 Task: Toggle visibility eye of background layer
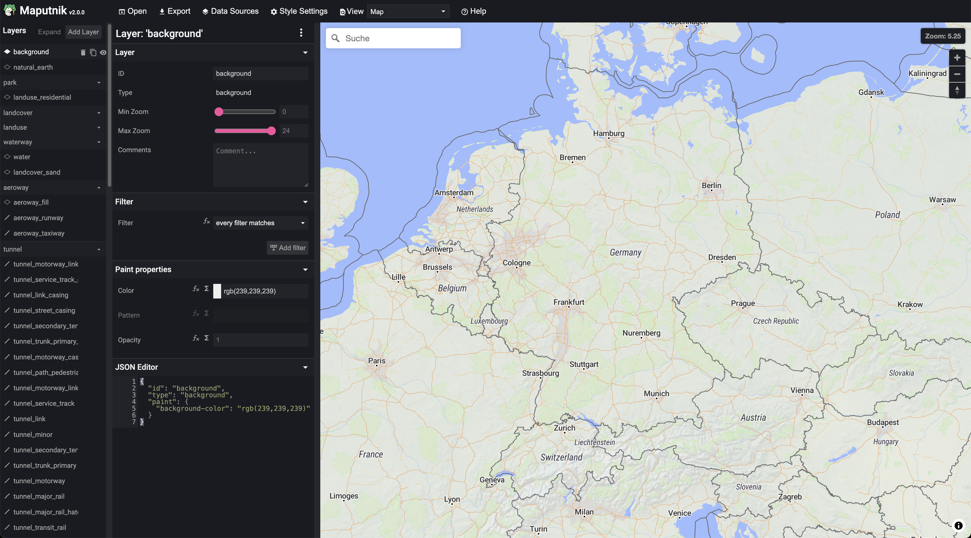[103, 53]
